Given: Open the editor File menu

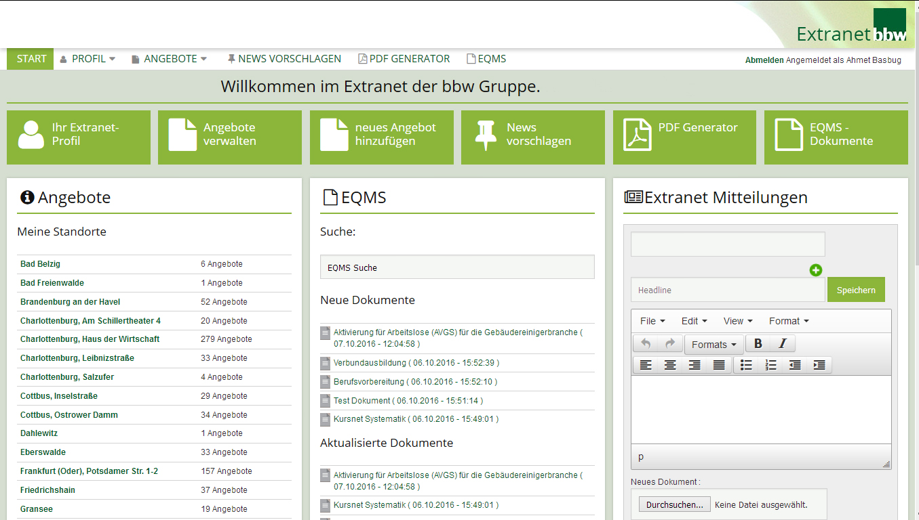Looking at the screenshot, I should point(652,321).
